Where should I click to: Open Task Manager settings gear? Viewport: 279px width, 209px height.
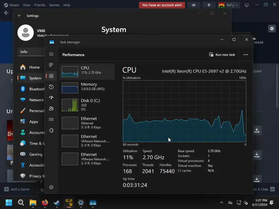51,187
